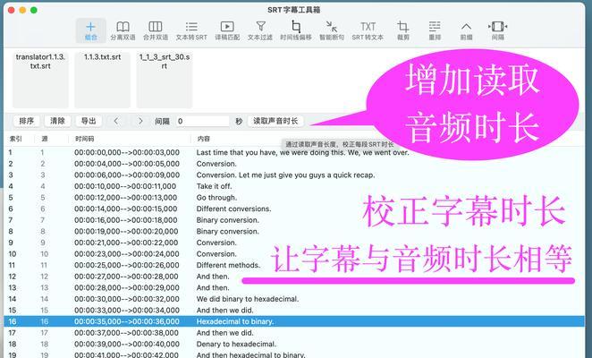
Task: Choose the 文本转SRT list tool
Action: pos(191,30)
